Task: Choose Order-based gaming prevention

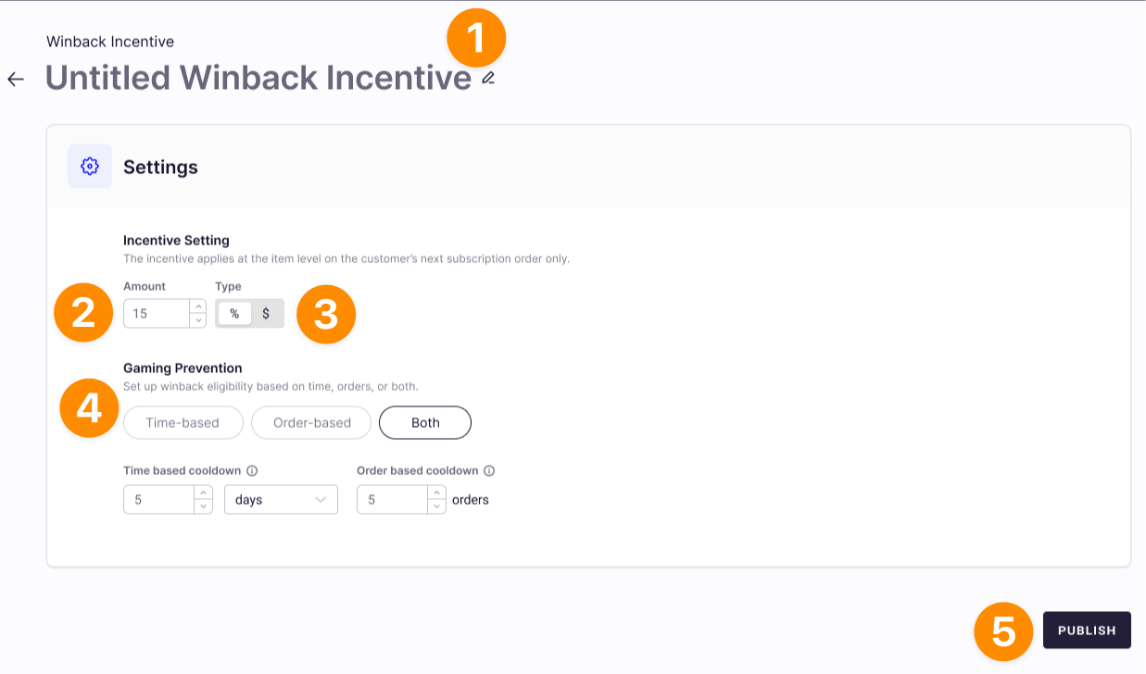Action: pyautogui.click(x=312, y=423)
